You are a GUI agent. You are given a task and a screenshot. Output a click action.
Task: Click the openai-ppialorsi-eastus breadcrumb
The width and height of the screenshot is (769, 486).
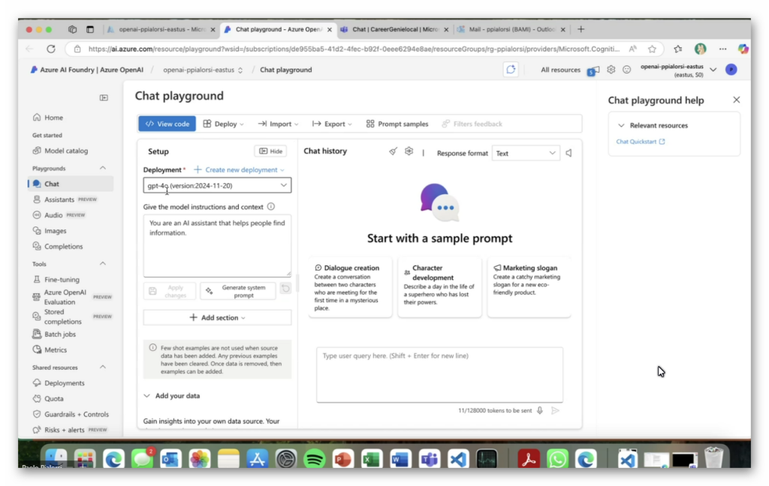click(203, 70)
